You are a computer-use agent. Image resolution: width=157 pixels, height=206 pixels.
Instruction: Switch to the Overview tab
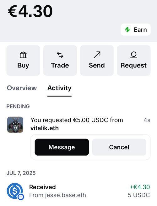(22, 88)
